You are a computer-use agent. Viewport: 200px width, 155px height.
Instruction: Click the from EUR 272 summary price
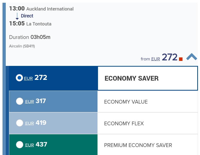[x=159, y=57]
